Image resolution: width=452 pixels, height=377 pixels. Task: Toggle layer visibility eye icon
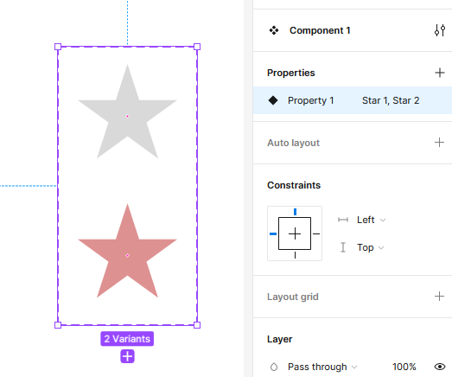click(440, 367)
